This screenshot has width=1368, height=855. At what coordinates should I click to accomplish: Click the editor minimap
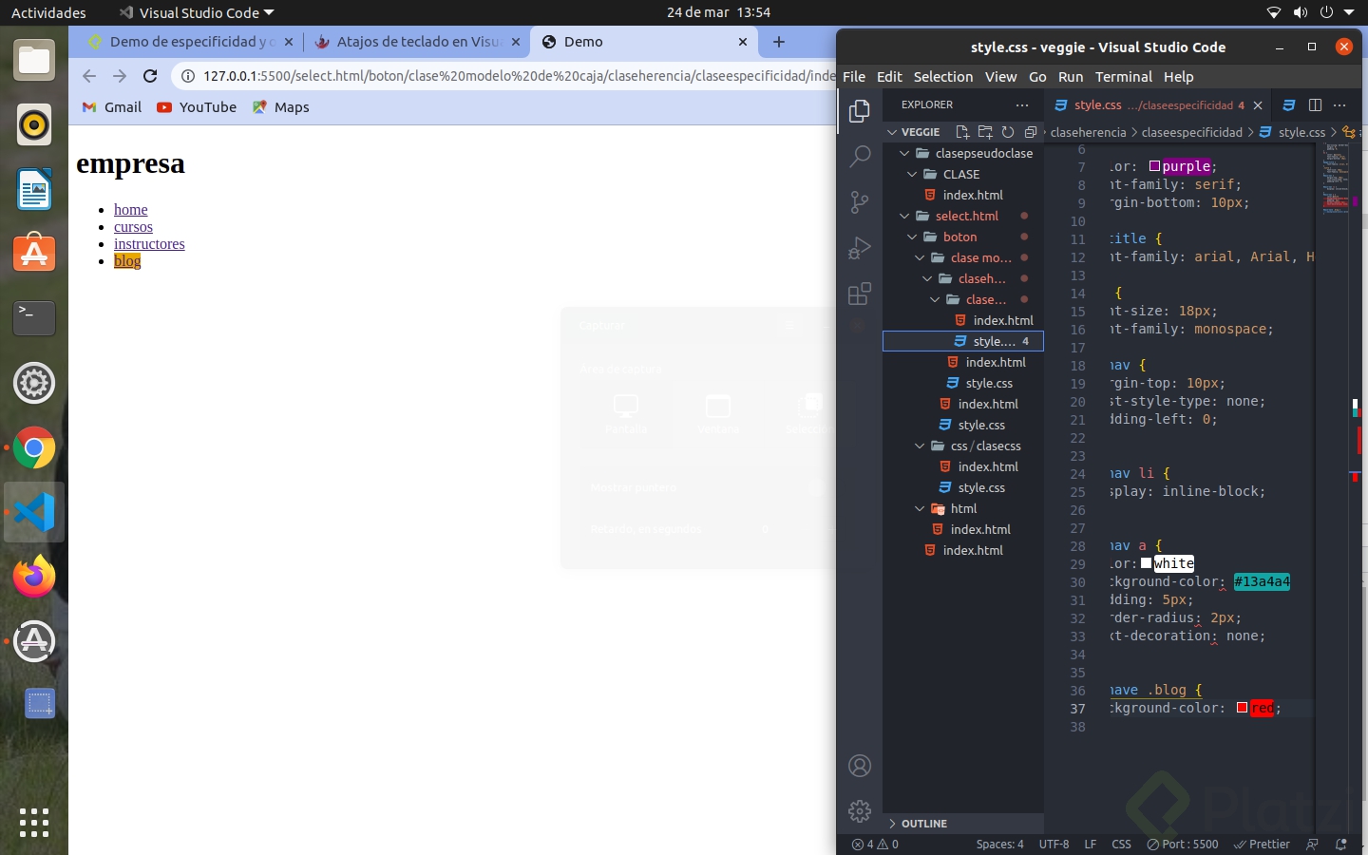(x=1337, y=180)
